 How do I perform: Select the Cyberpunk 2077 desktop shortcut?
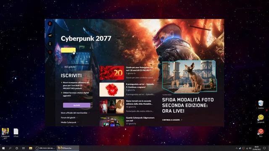(x=5, y=133)
